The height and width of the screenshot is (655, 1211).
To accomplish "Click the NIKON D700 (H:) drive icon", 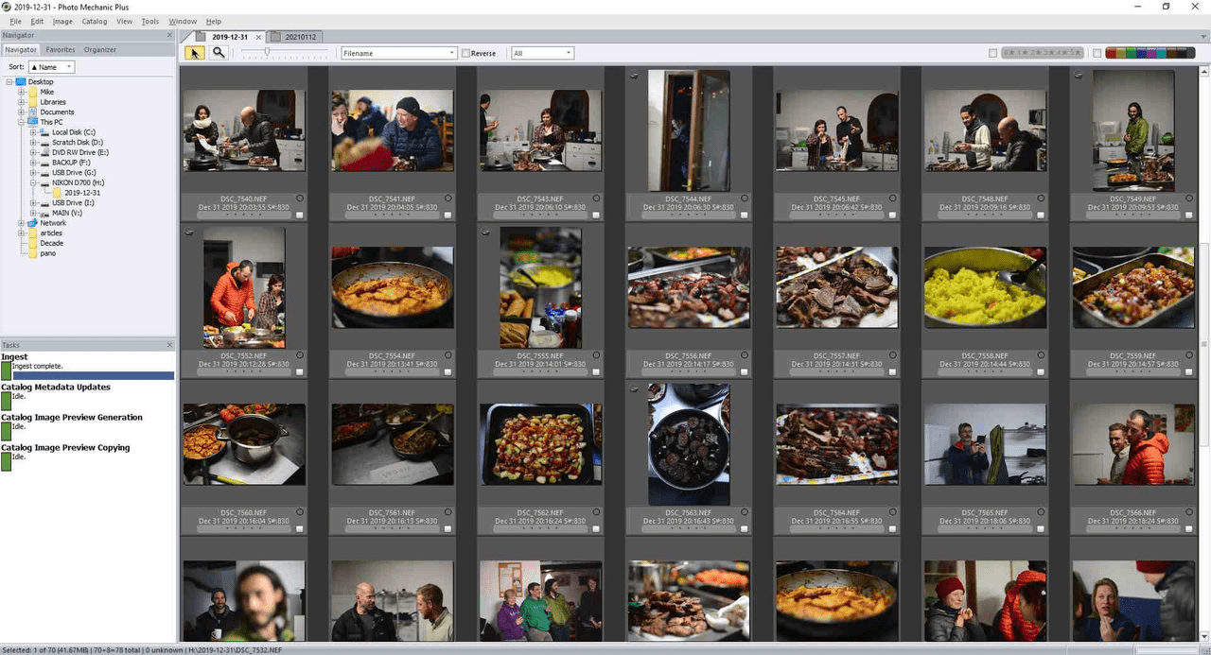I will click(x=46, y=182).
